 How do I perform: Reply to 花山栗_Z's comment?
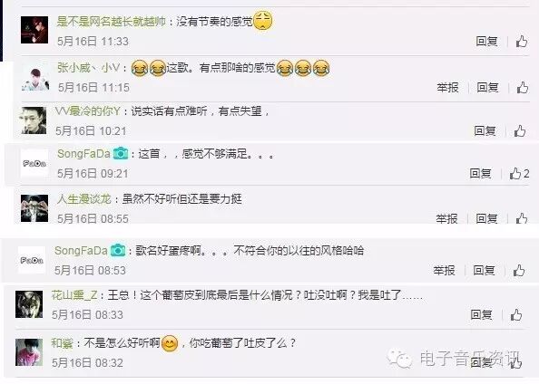(x=481, y=314)
